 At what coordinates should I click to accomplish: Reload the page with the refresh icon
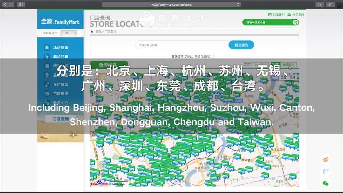coord(238,4)
